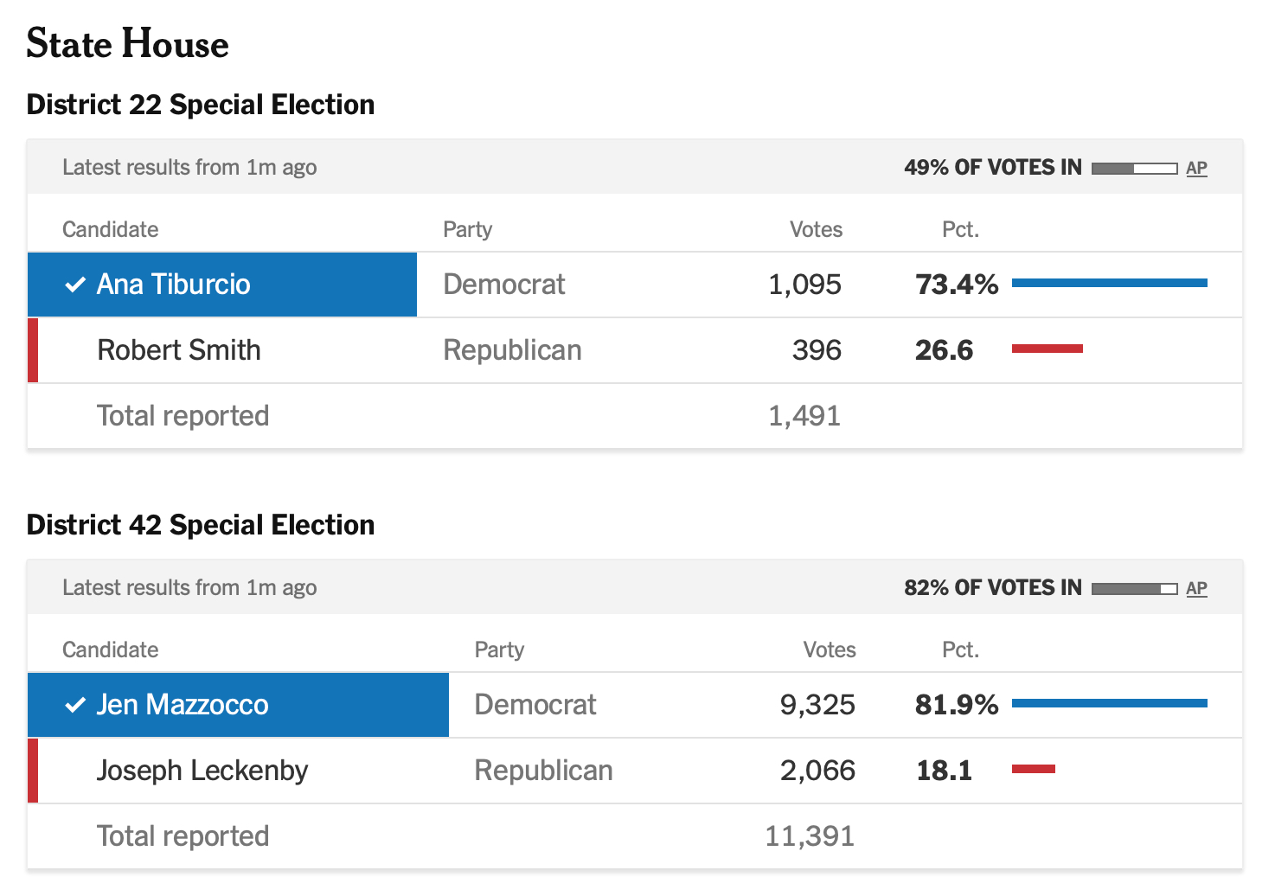The height and width of the screenshot is (896, 1275).
Task: Click the Jen Mazzocco candidate name
Action: click(182, 705)
